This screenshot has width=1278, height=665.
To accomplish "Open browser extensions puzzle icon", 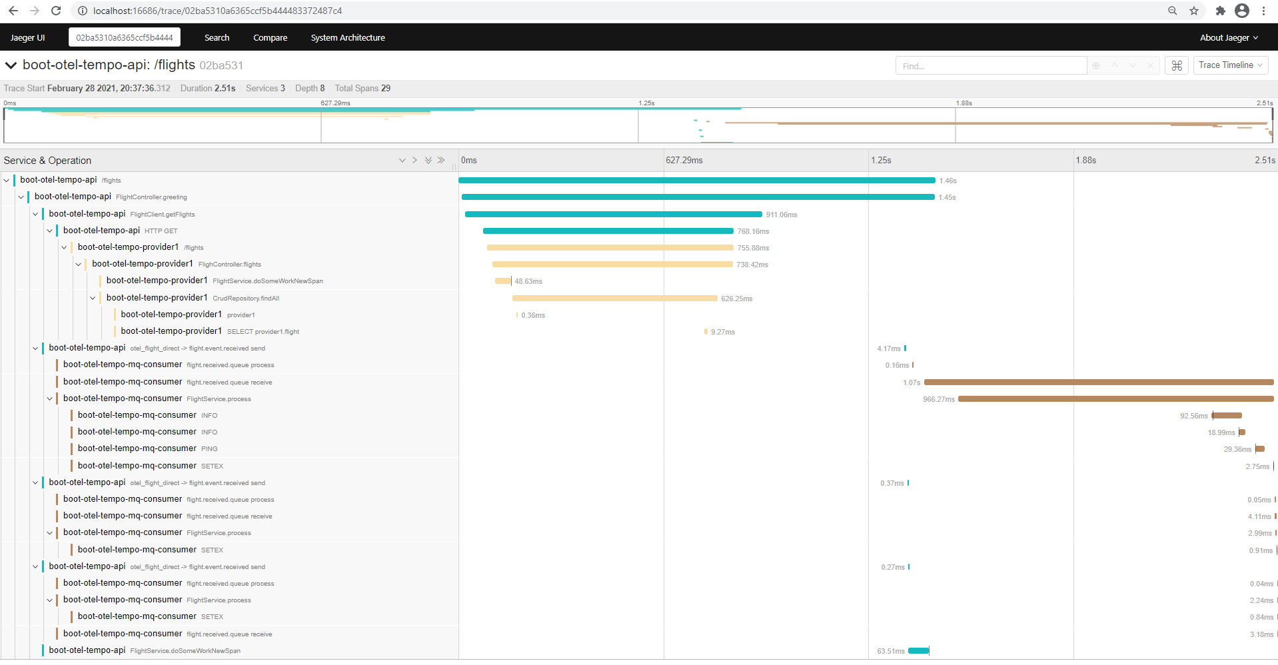I will [1220, 11].
